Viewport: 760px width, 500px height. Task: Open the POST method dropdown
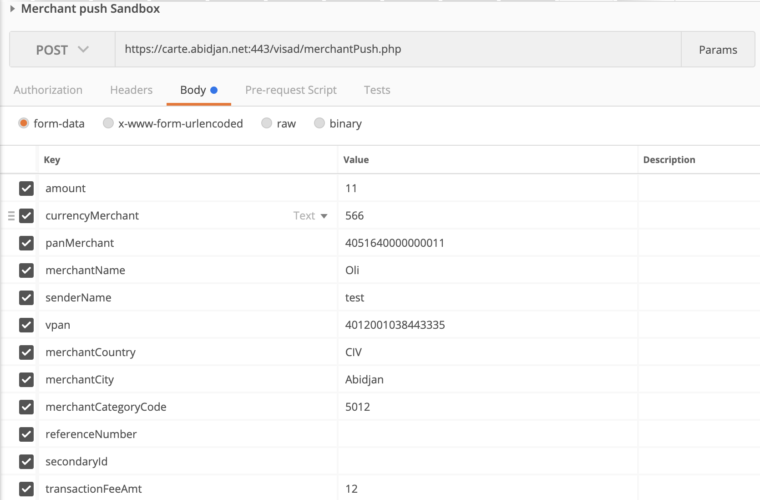tap(62, 50)
